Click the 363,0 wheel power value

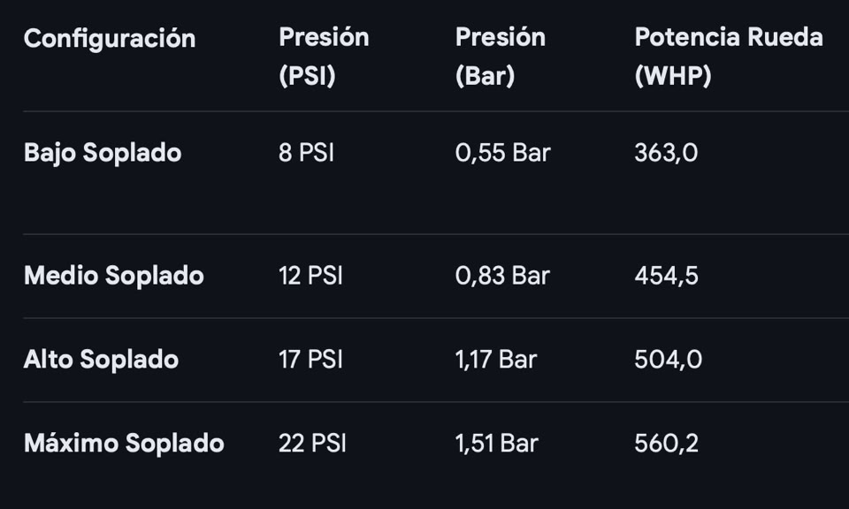pyautogui.click(x=666, y=153)
